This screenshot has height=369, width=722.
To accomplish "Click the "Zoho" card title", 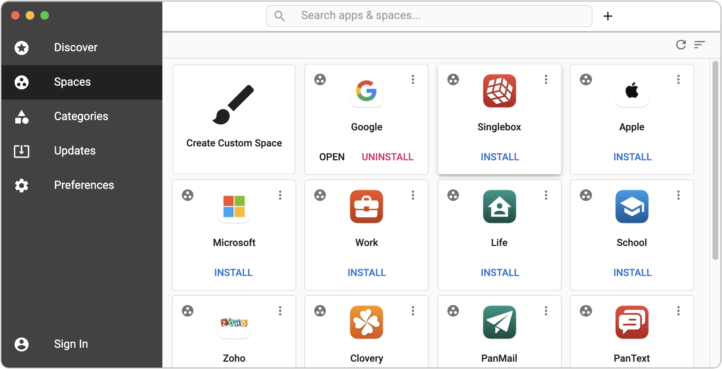I will pyautogui.click(x=234, y=358).
